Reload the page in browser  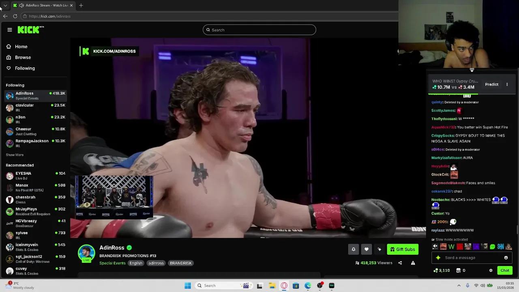(x=15, y=16)
